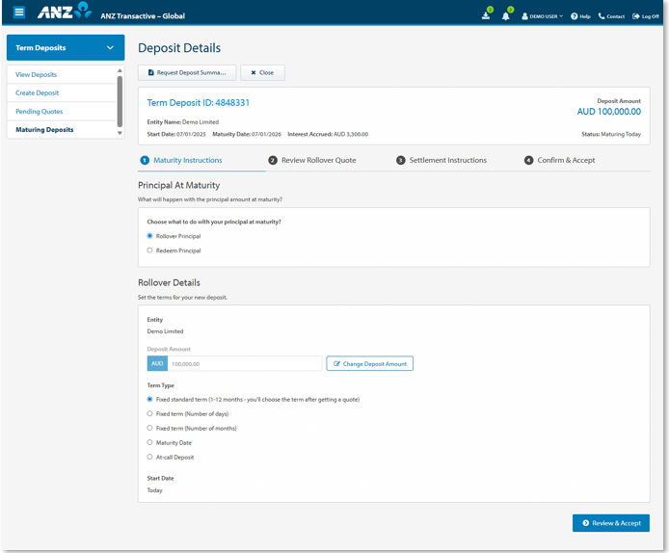Click the Log Off icon
Image resolution: width=669 pixels, height=553 pixels.
(x=635, y=16)
